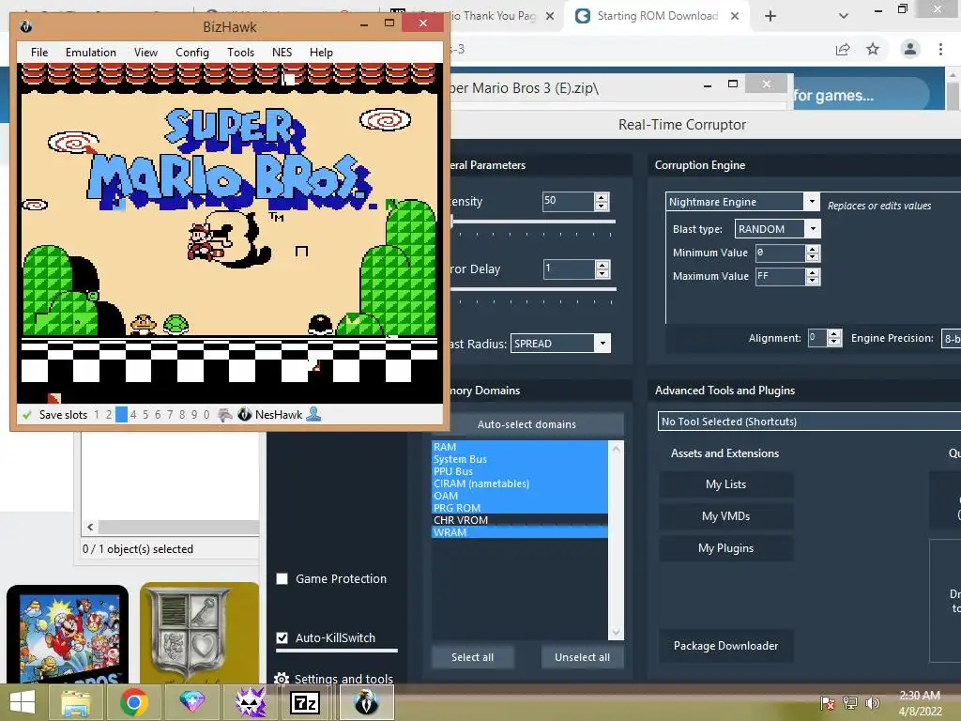Open File Explorer from the taskbar

pos(75,702)
